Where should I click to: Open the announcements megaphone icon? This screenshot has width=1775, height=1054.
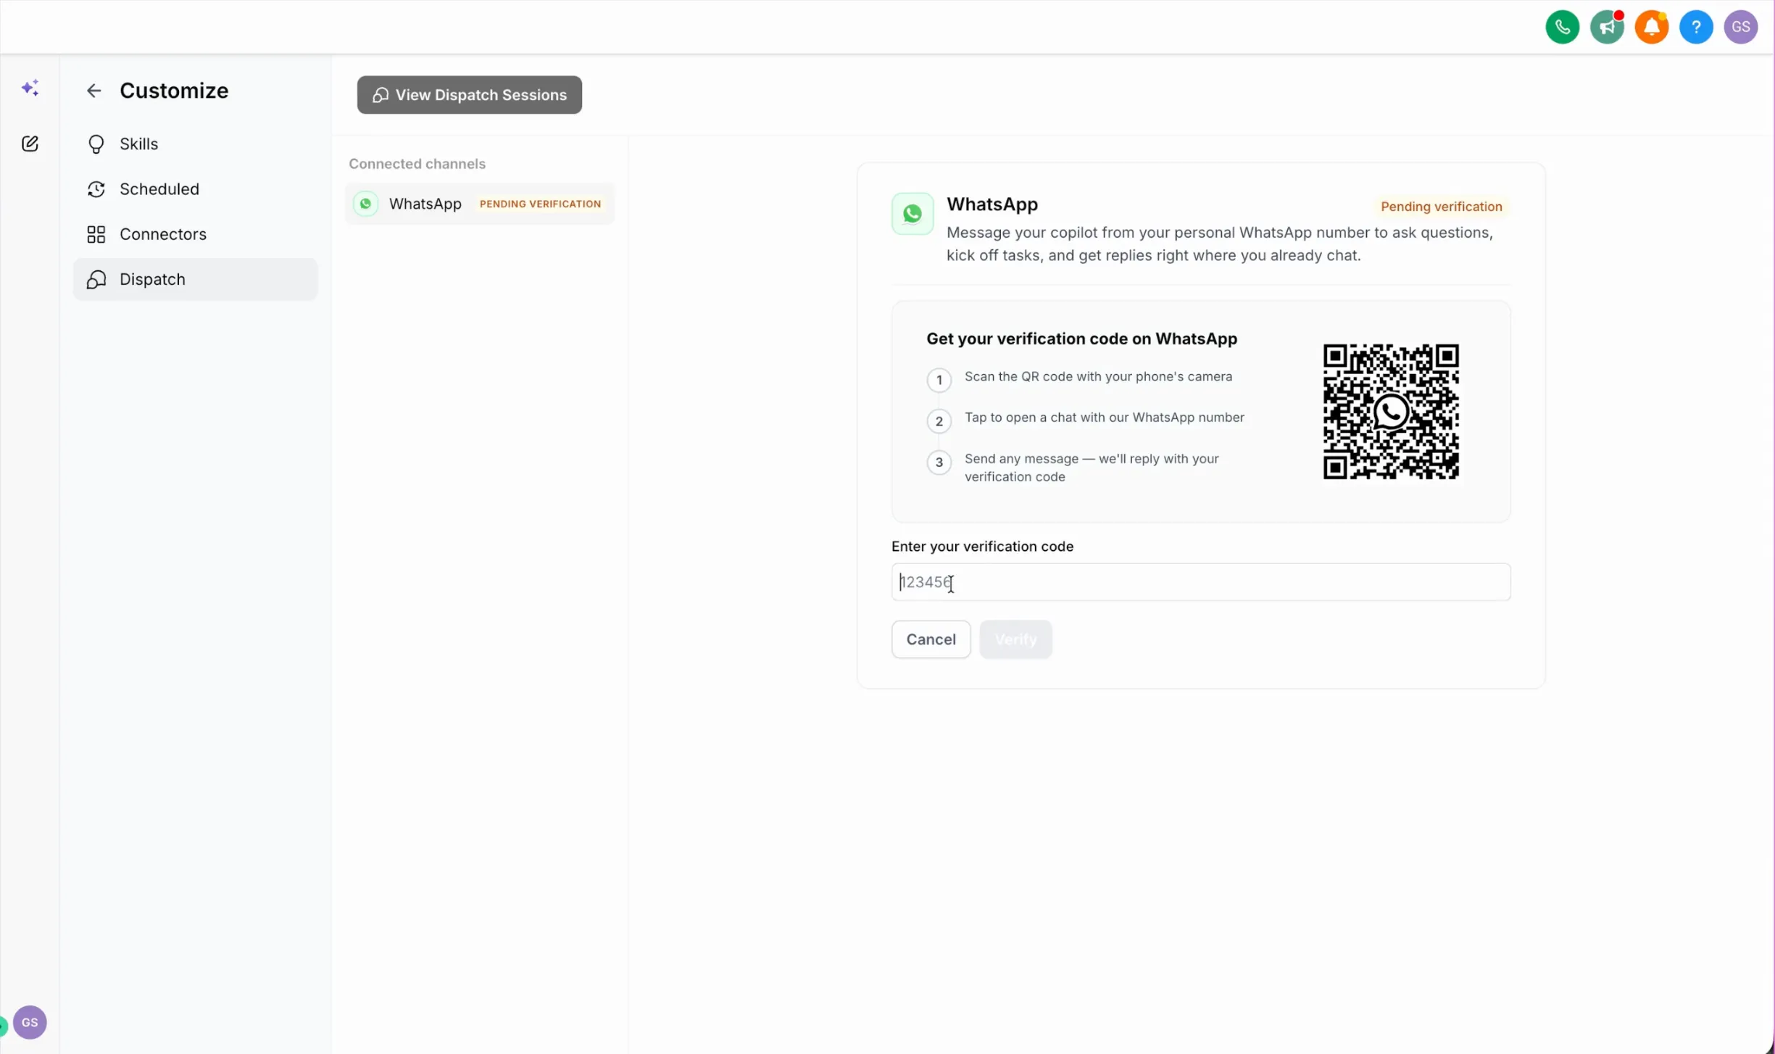pyautogui.click(x=1607, y=28)
